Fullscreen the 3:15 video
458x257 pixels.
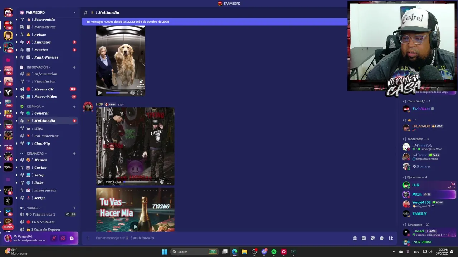click(x=169, y=182)
